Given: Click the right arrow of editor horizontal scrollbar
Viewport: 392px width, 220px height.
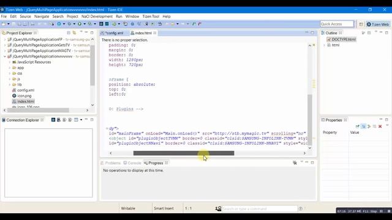Looking at the screenshot, I should coord(304,153).
